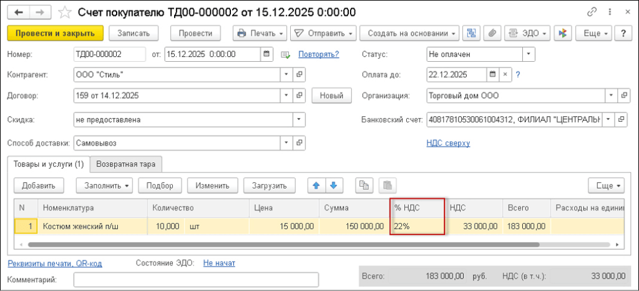
Task: Expand the Статус dropdown
Action: tap(529, 54)
